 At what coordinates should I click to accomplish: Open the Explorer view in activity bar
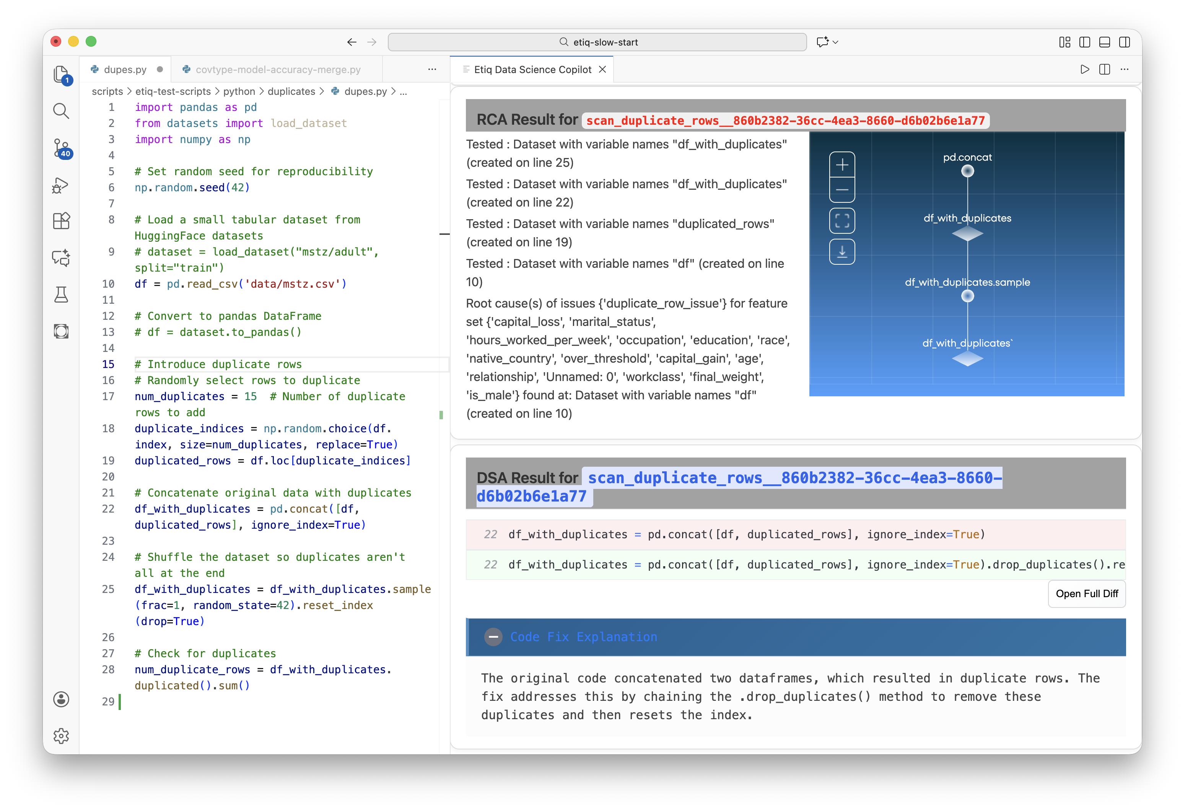click(61, 75)
